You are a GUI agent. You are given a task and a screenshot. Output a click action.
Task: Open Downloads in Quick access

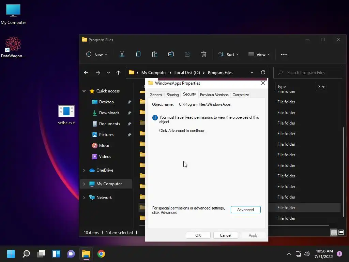coord(109,113)
